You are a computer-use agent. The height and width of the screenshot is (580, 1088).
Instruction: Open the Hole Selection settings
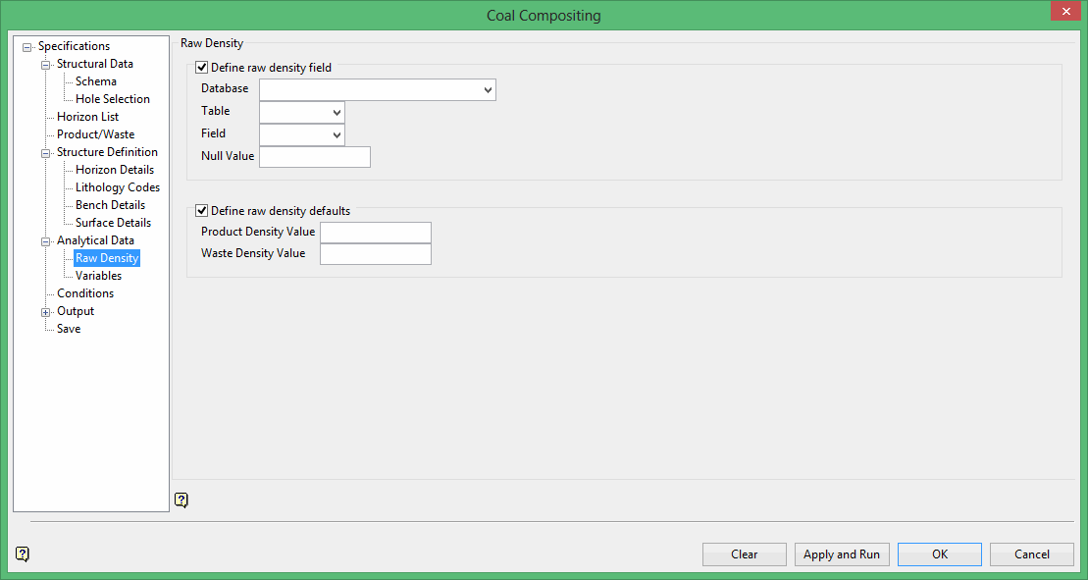point(113,99)
